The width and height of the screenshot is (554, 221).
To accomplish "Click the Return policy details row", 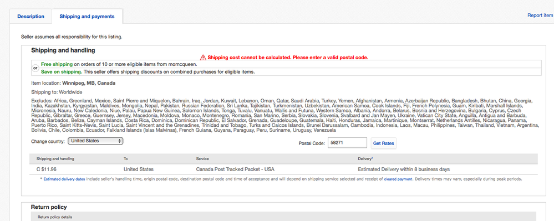I will tap(283, 217).
